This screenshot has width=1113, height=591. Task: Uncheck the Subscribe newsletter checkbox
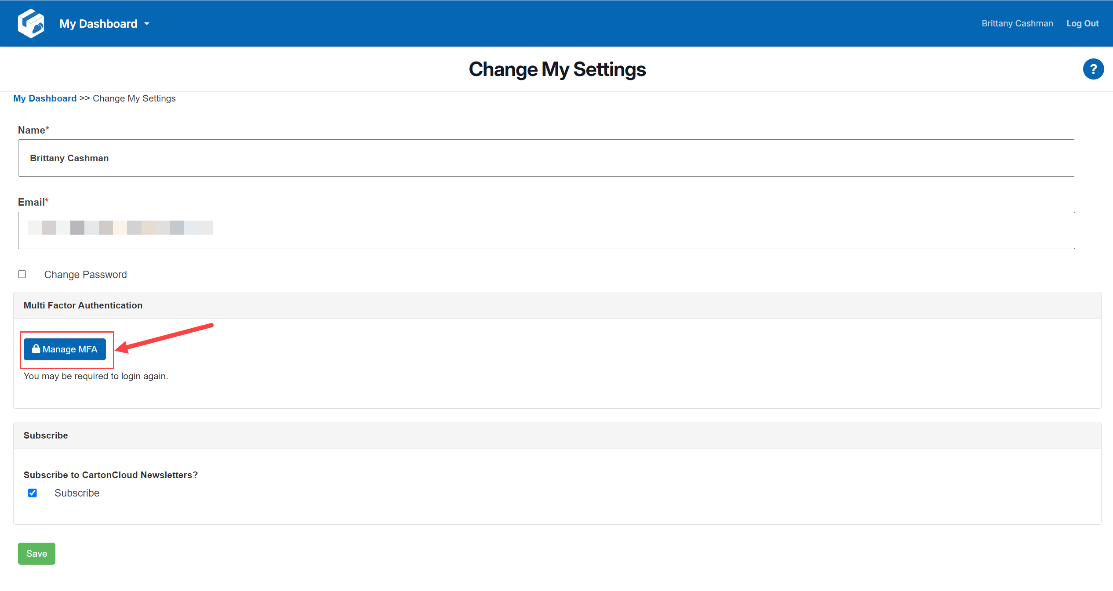click(33, 493)
